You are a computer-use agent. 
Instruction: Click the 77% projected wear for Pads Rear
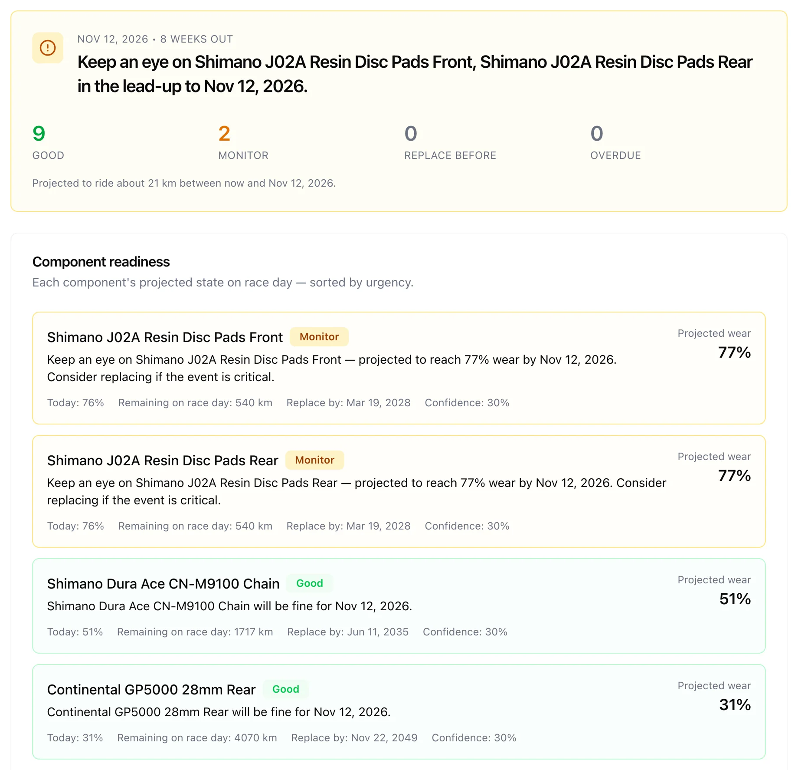[x=734, y=476]
